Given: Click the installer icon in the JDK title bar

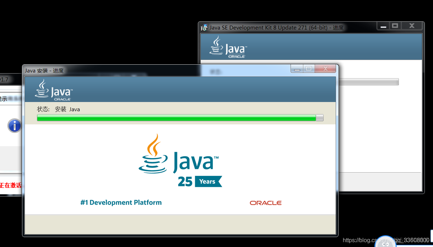Looking at the screenshot, I should point(204,27).
